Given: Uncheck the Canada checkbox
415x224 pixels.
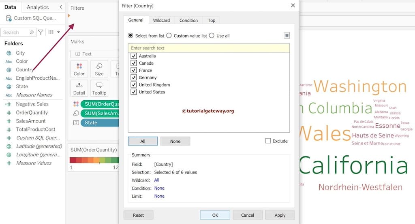Looking at the screenshot, I should pyautogui.click(x=134, y=63).
